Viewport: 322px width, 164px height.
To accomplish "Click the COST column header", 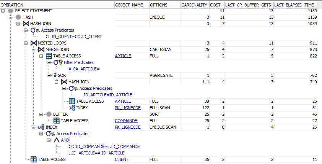I will click(217, 5).
